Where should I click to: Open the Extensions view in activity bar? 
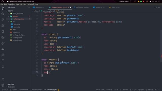[x=3, y=31]
